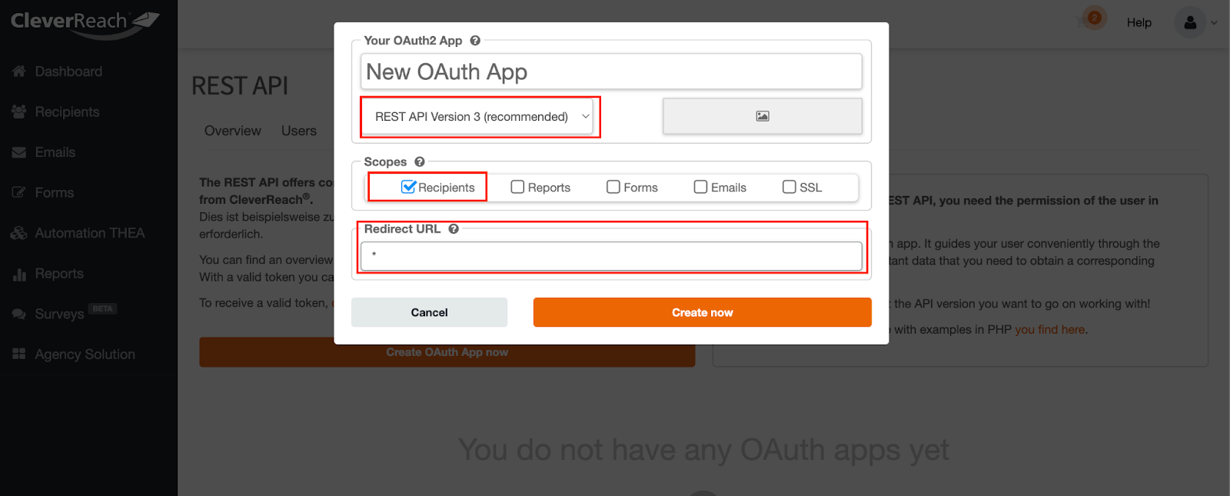Viewport: 1230px width, 496px height.
Task: Enable the Reports scope checkbox
Action: pyautogui.click(x=517, y=187)
